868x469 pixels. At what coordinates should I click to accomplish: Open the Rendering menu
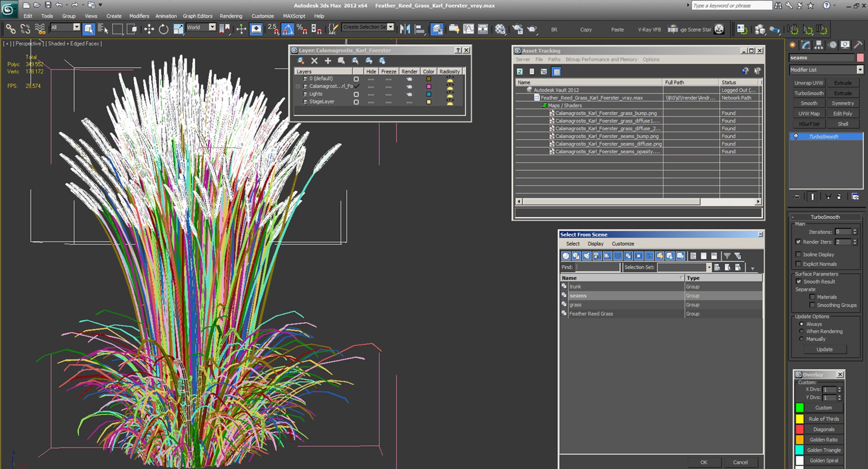point(231,16)
